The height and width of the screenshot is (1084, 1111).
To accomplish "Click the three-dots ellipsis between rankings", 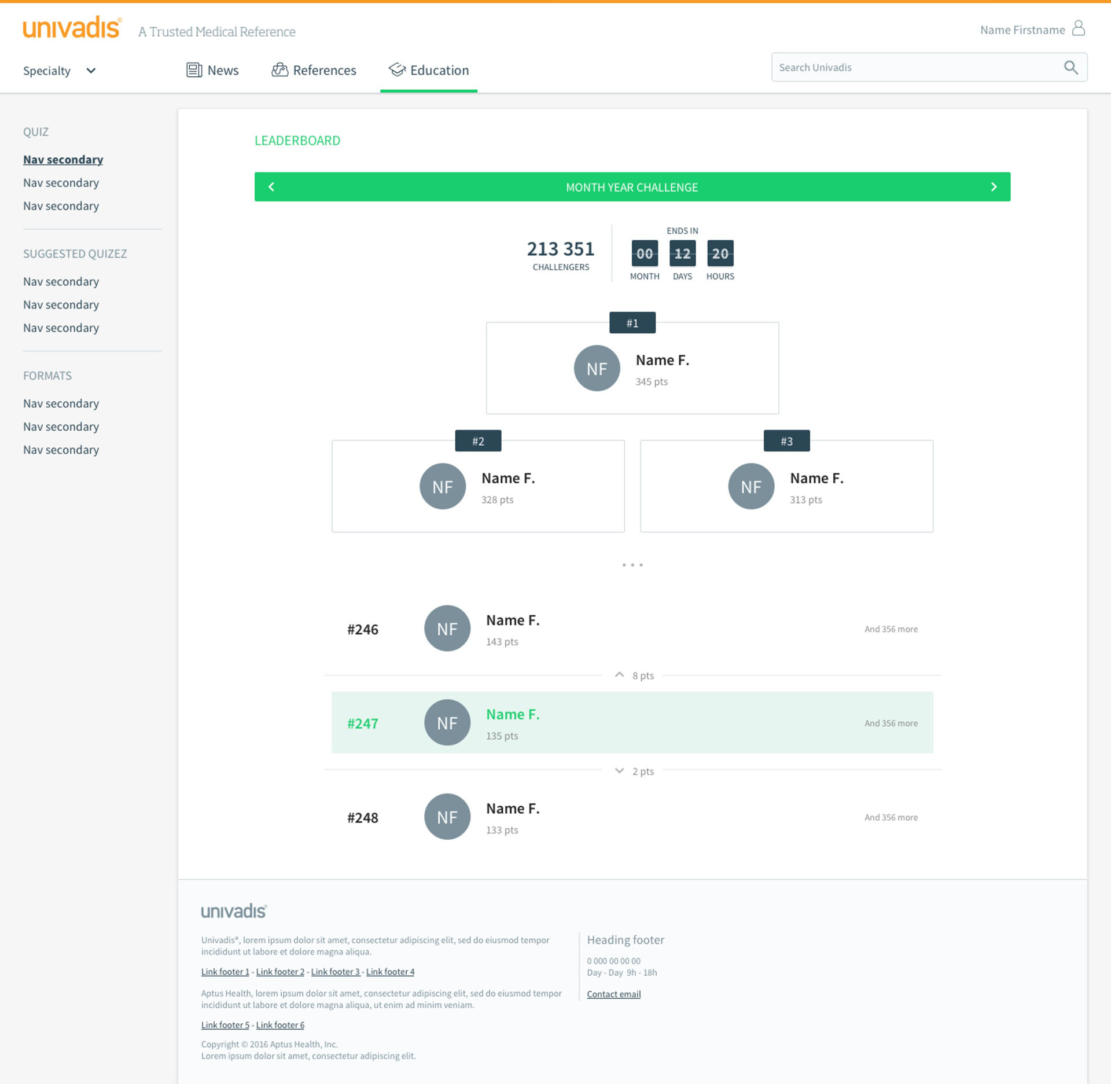I will tap(632, 565).
